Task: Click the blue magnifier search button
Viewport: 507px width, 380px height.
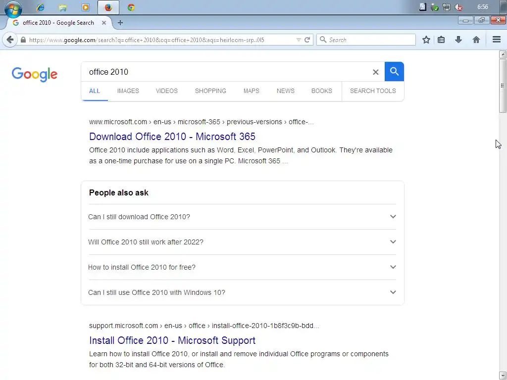Action: click(394, 71)
